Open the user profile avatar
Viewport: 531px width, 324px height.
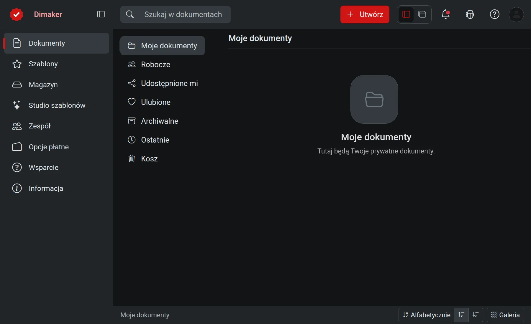516,14
